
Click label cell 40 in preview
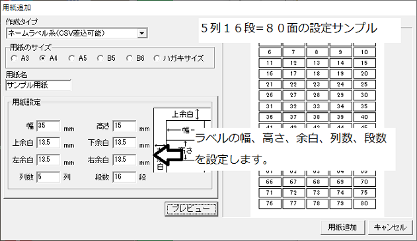pos(364,117)
